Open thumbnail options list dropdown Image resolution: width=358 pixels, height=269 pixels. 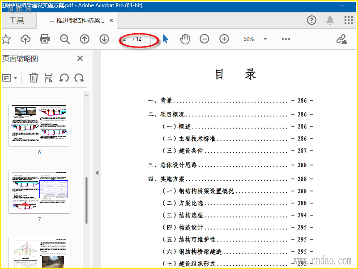click(9, 78)
